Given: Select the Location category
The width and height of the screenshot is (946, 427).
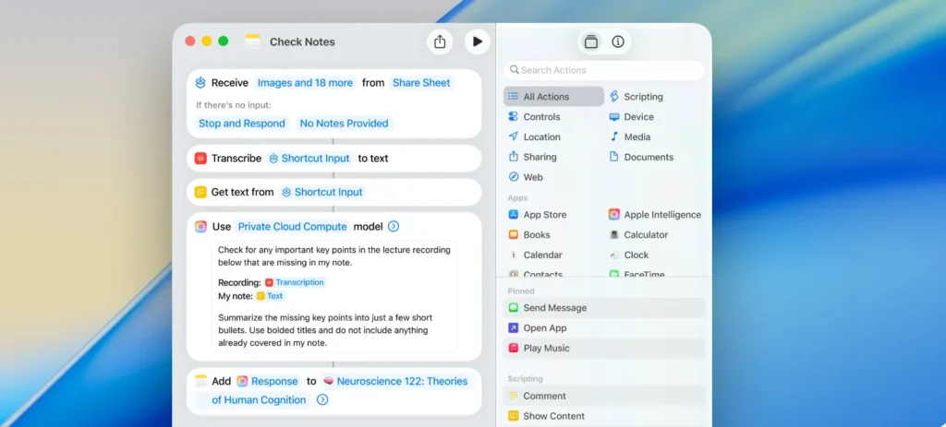Looking at the screenshot, I should click(x=534, y=136).
